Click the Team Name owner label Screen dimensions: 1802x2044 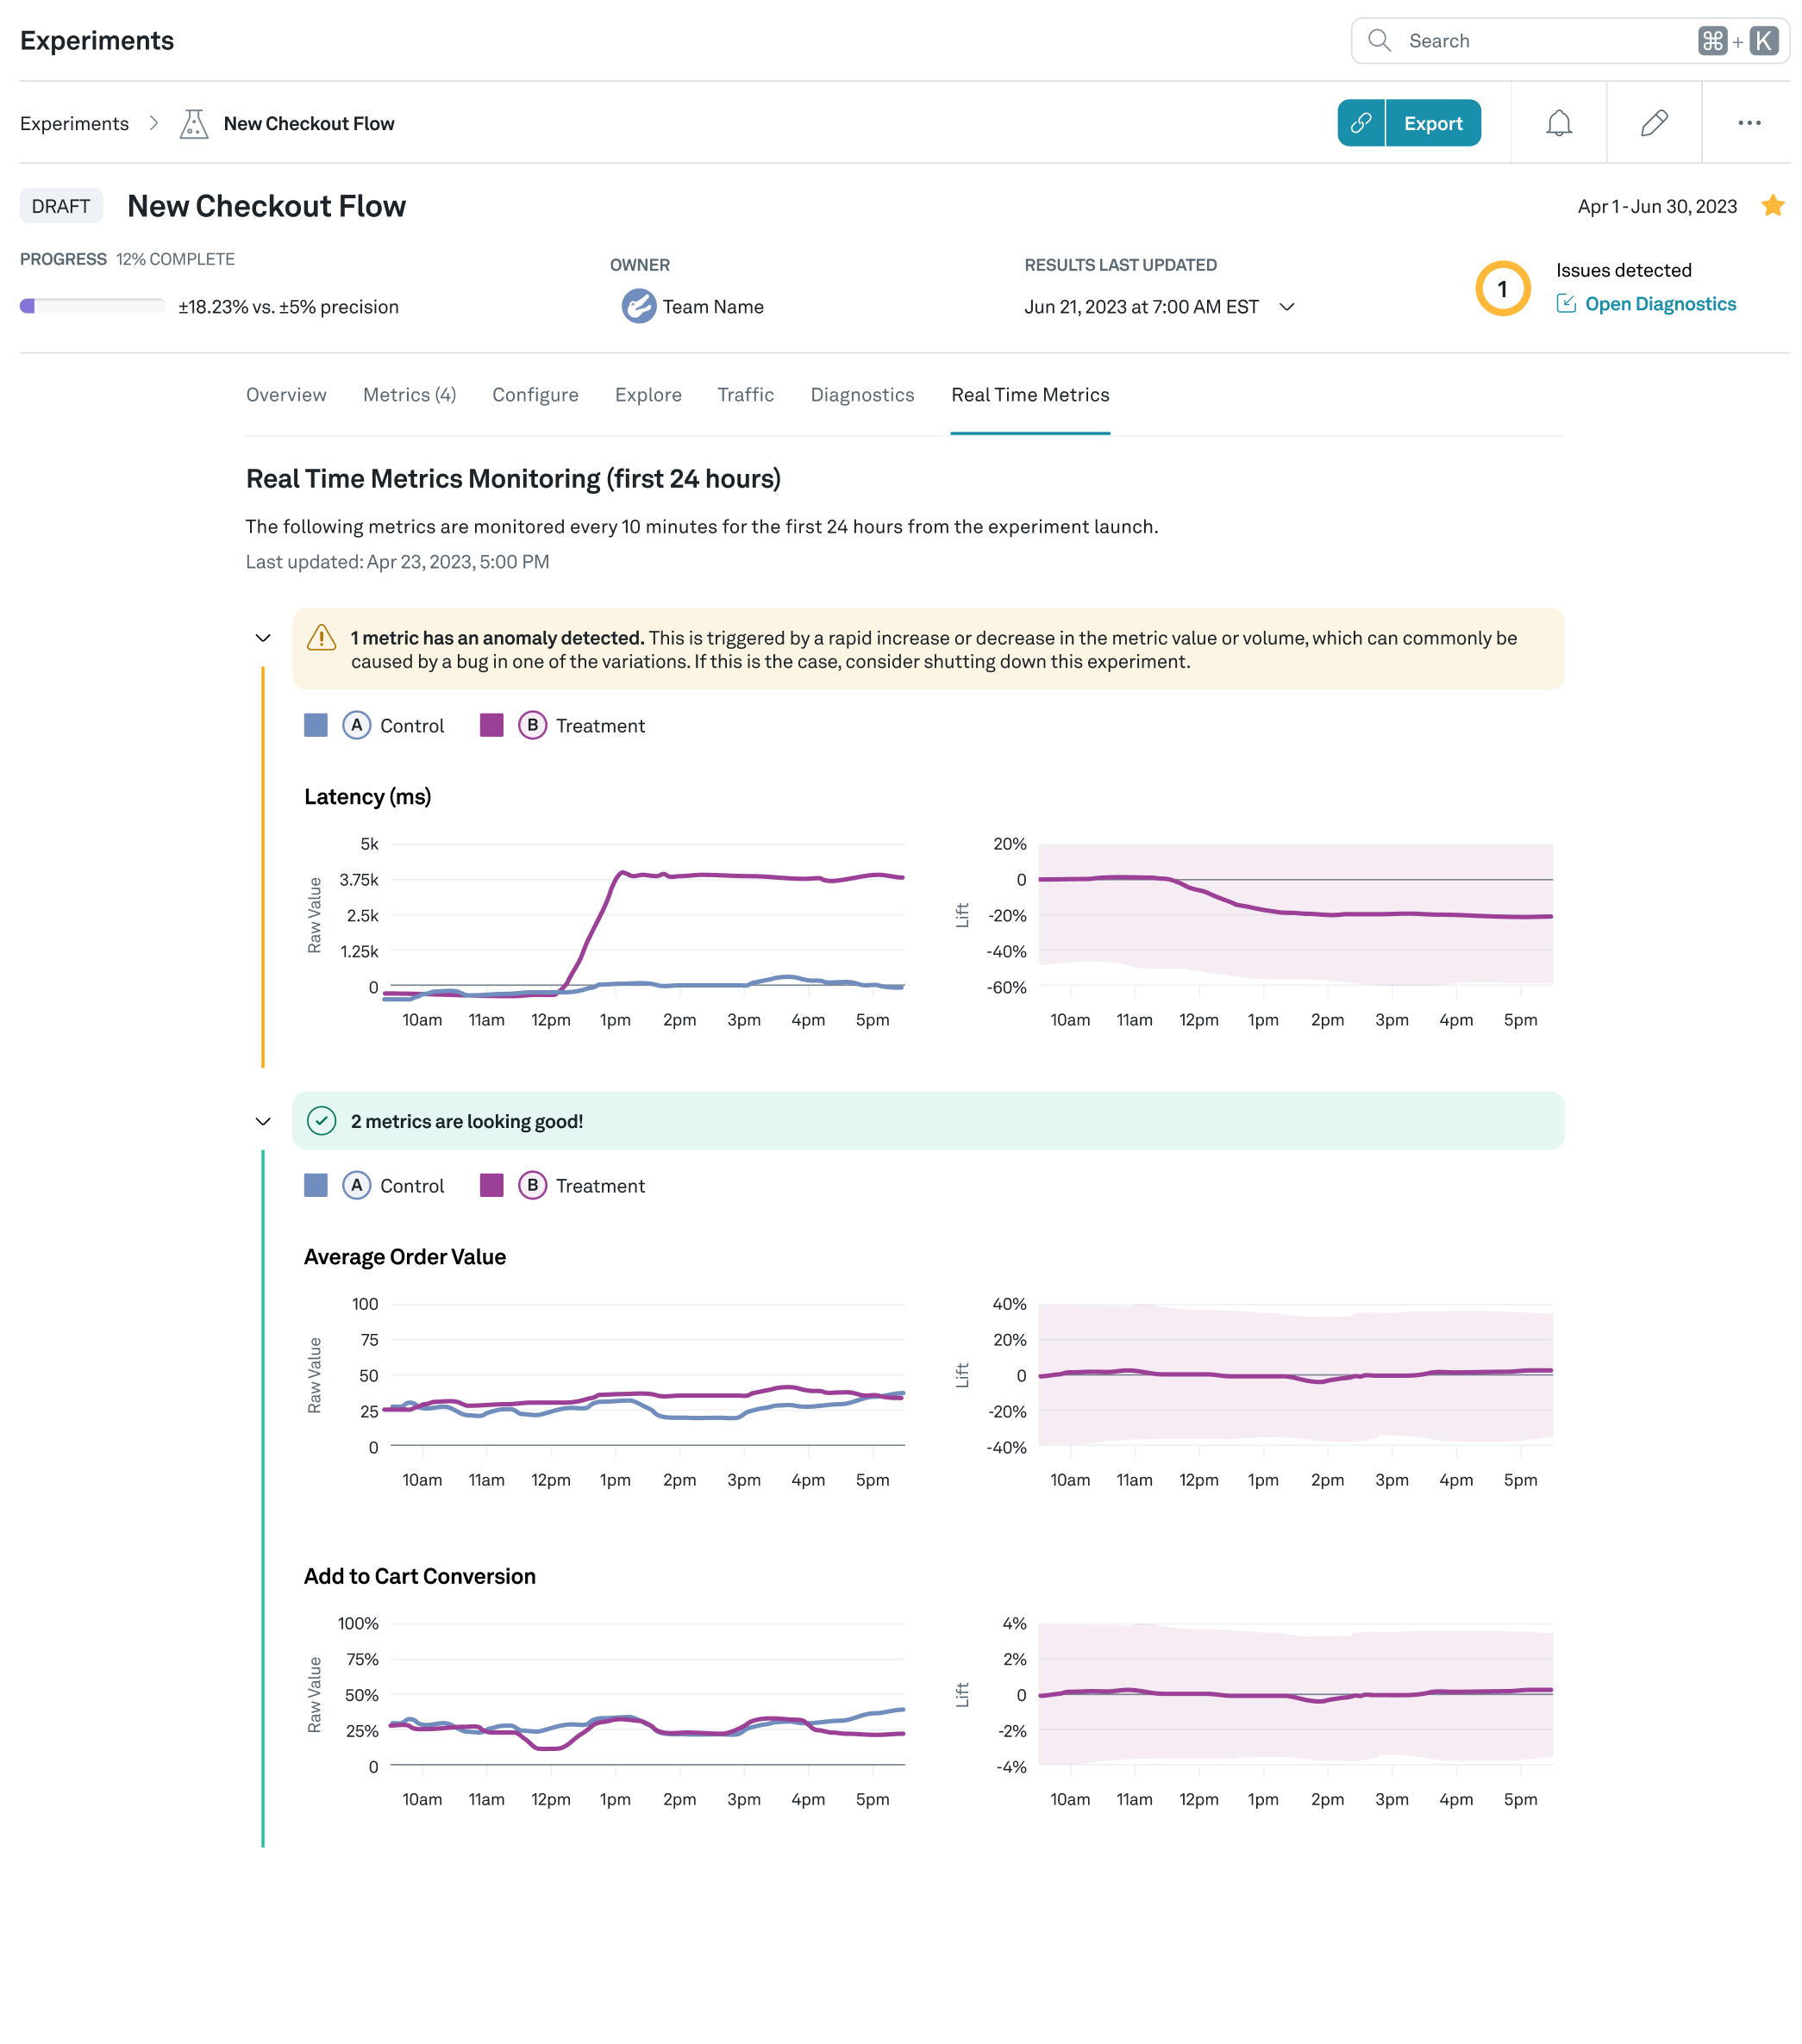tap(712, 307)
